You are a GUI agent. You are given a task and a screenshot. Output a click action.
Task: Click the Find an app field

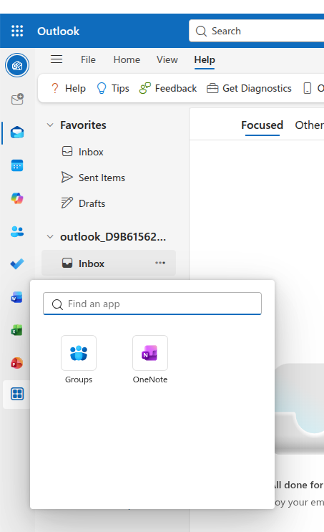tap(152, 304)
